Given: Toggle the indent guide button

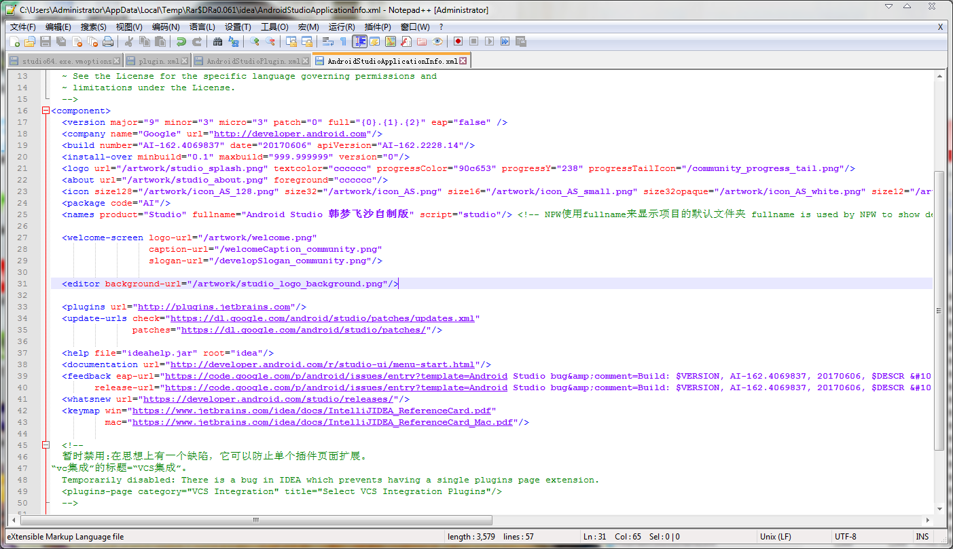Looking at the screenshot, I should click(x=359, y=42).
